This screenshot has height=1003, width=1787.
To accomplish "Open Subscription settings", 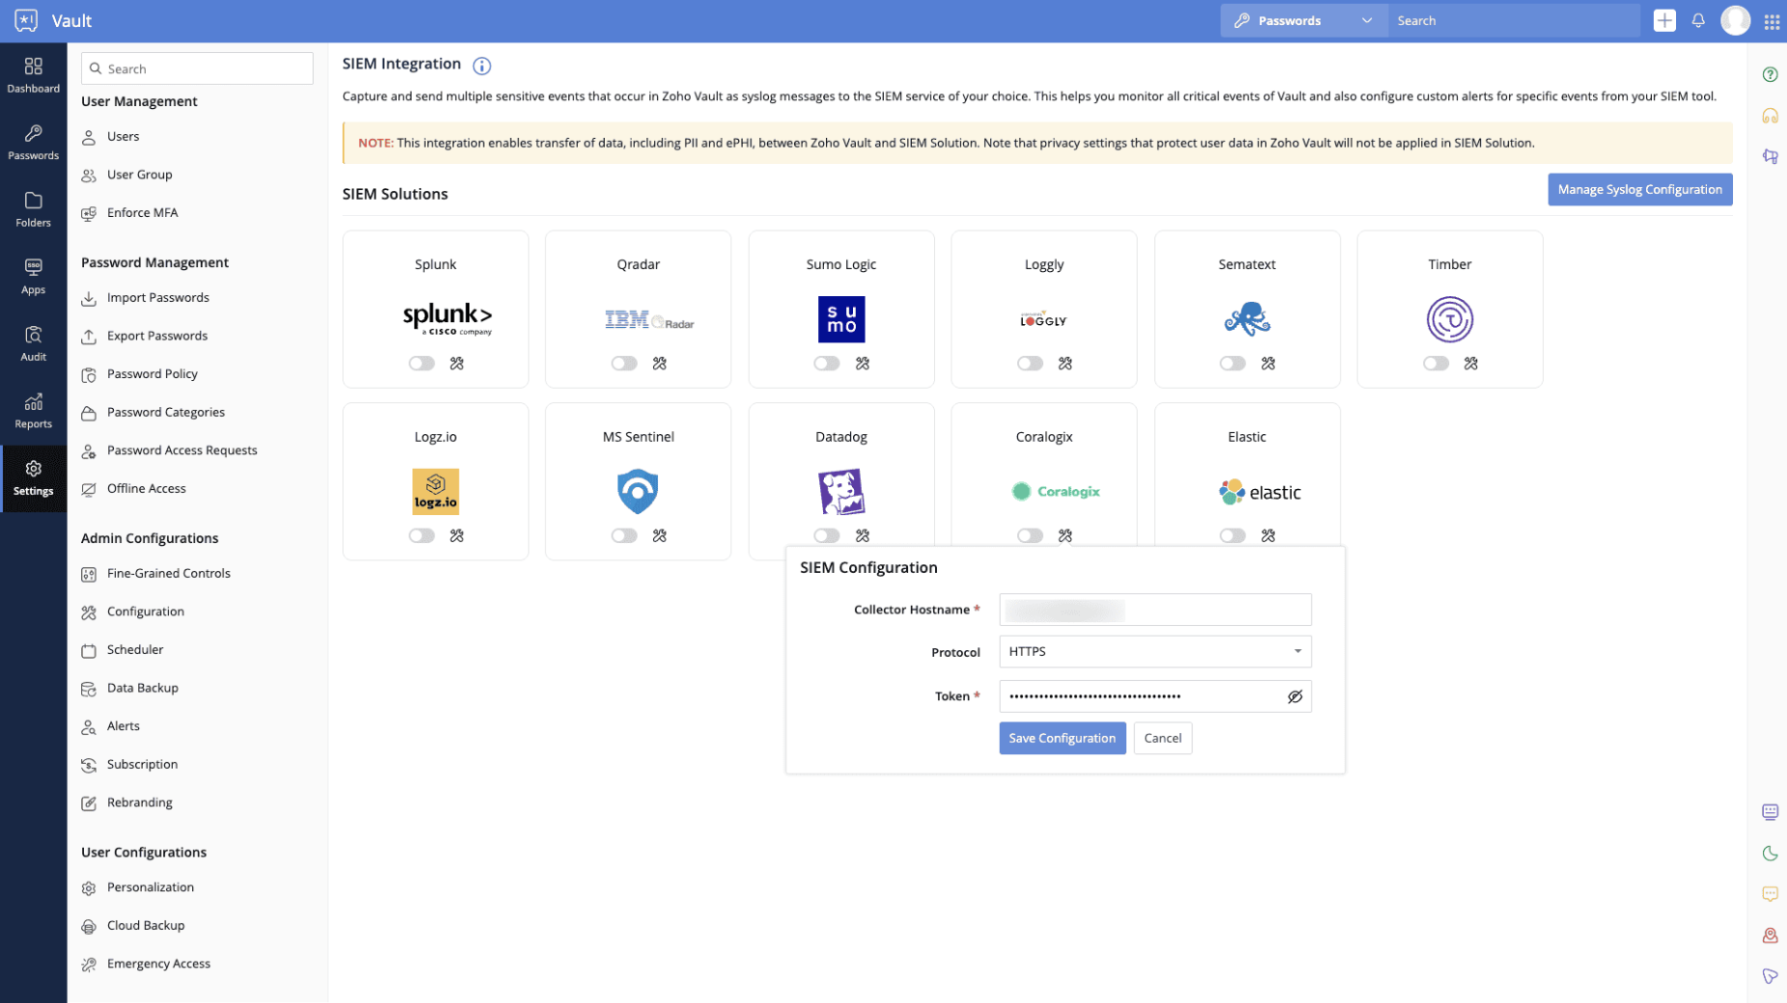I will tap(142, 765).
